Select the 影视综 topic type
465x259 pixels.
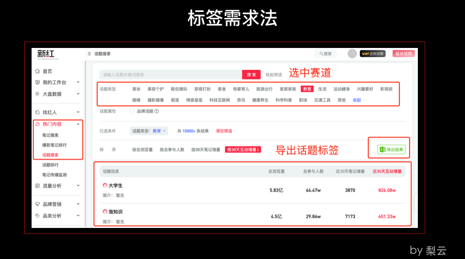[x=386, y=89]
